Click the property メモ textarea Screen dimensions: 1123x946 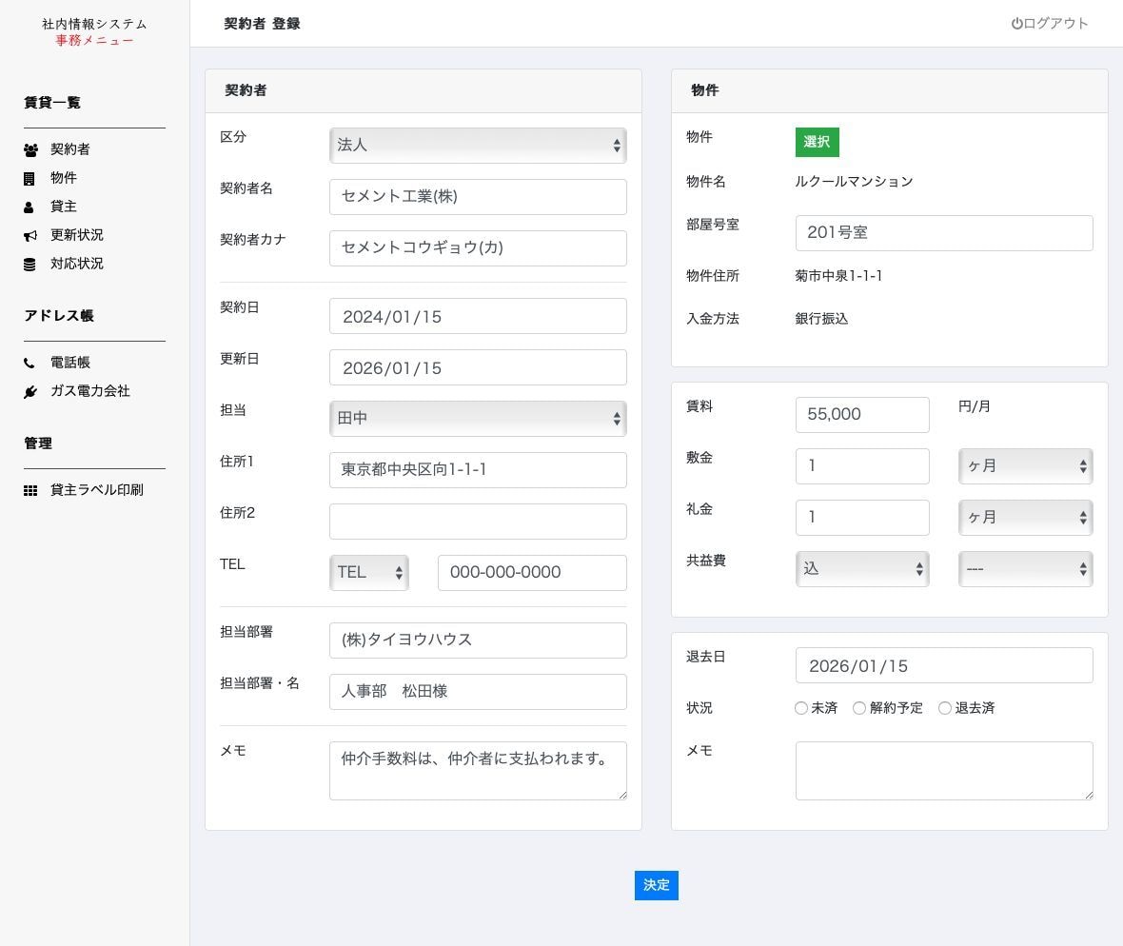click(x=944, y=771)
